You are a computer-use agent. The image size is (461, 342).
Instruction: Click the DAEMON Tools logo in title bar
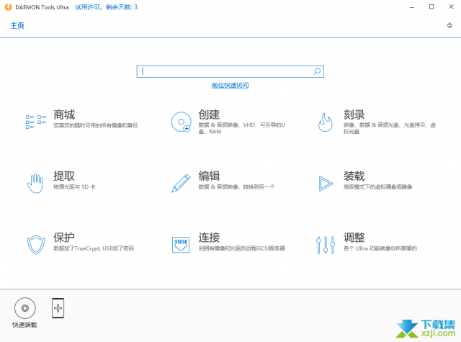tap(8, 7)
